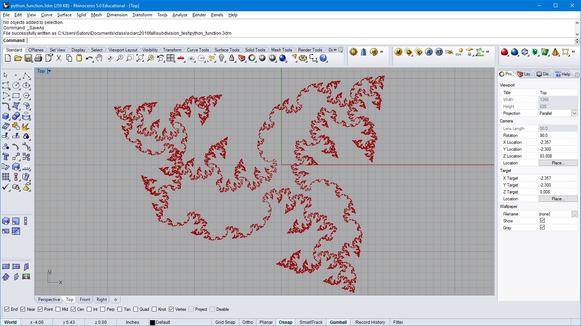581x326 pixels.
Task: Toggle Grid Snap in status bar
Action: coord(225,322)
